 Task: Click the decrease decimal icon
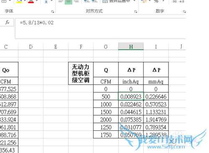click(181, 2)
